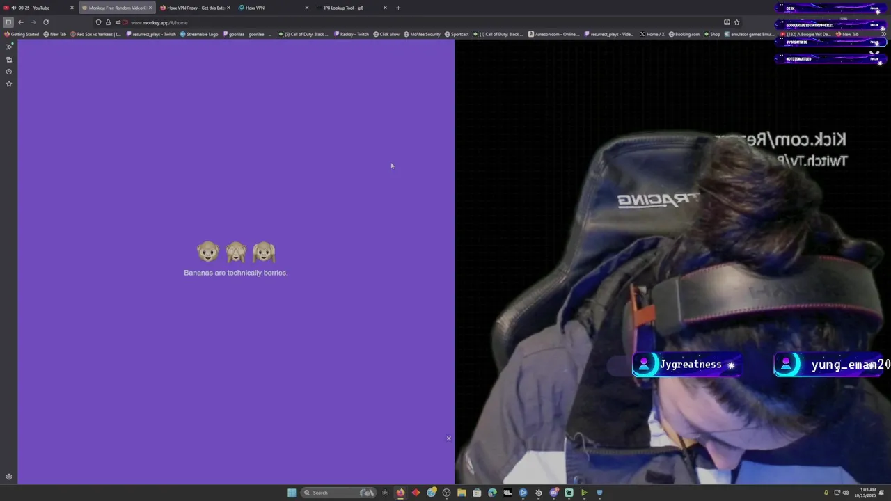Viewport: 891px width, 501px height.
Task: View site security lock information
Action: click(108, 22)
